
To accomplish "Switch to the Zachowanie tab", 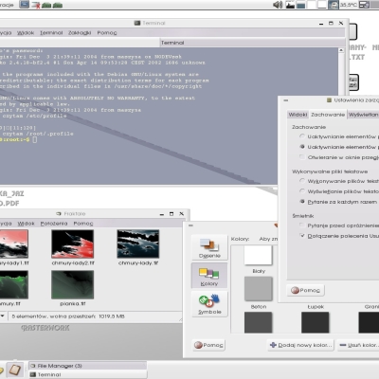I will point(328,115).
